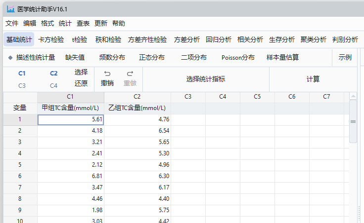This screenshot has height=223, width=364.
Task: Switch to the t检验 tab
Action: [80, 39]
